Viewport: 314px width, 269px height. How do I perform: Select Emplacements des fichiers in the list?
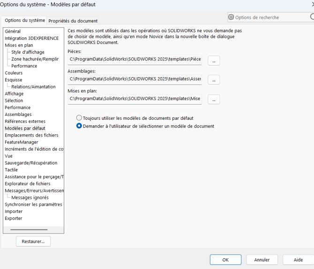tap(31, 135)
